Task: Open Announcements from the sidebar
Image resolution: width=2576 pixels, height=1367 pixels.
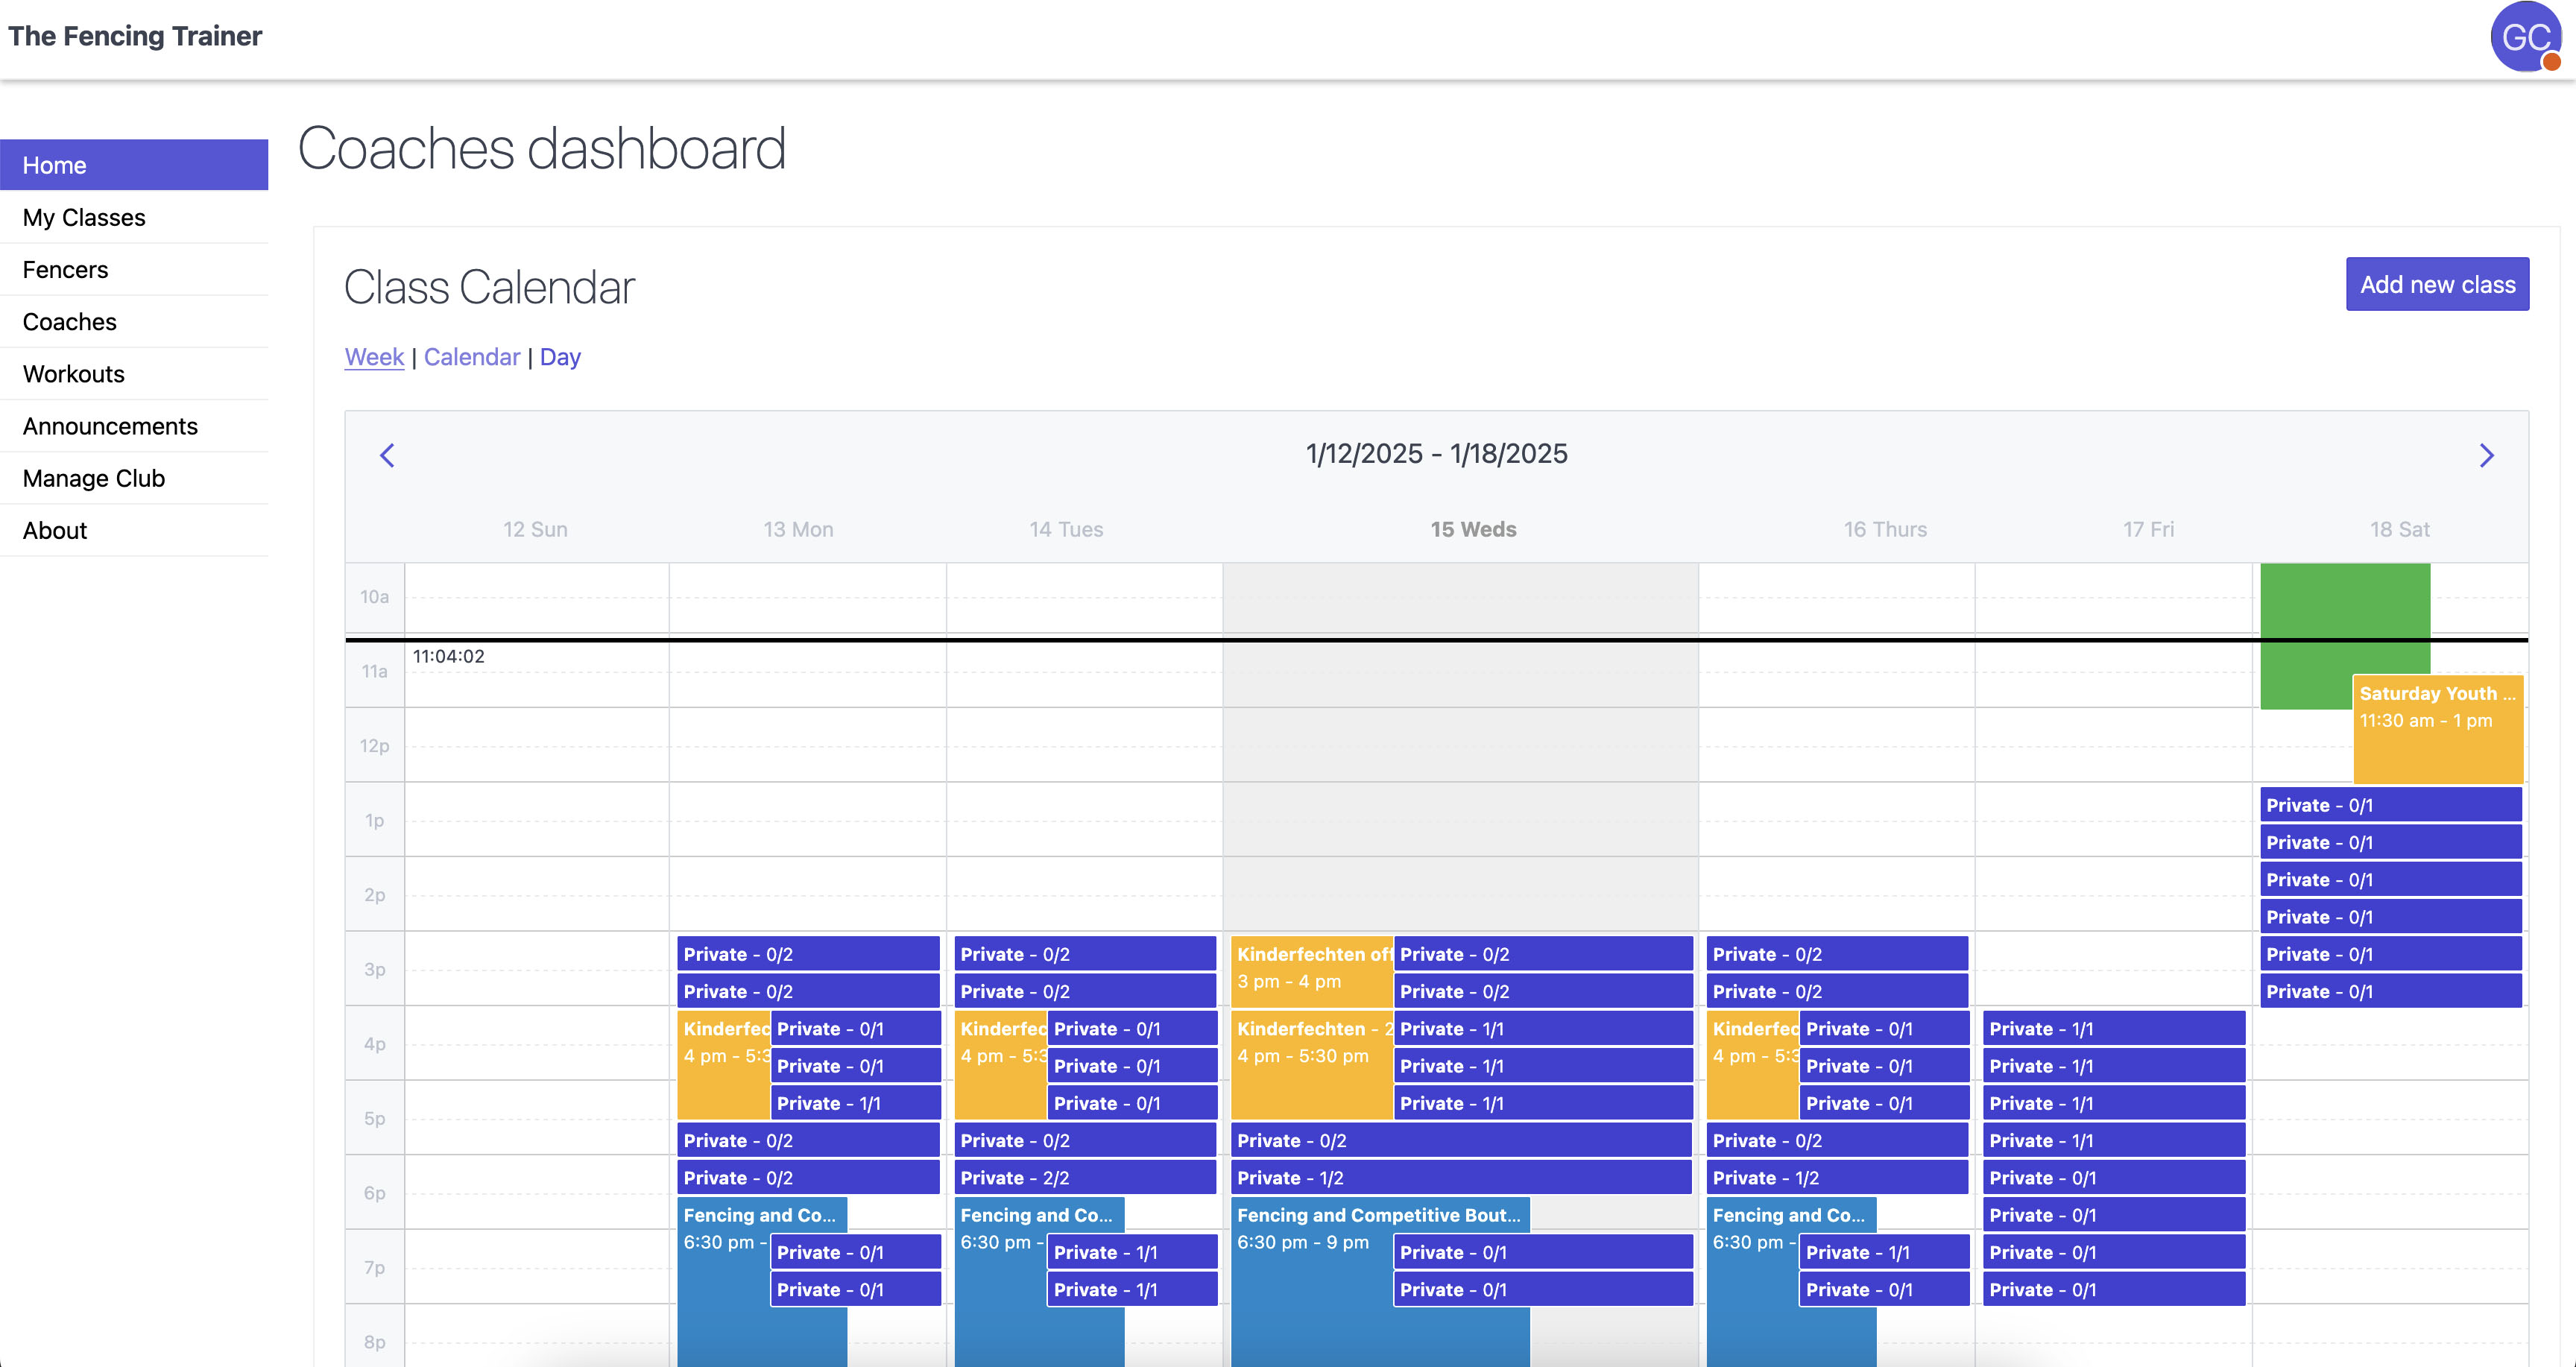Action: point(110,426)
